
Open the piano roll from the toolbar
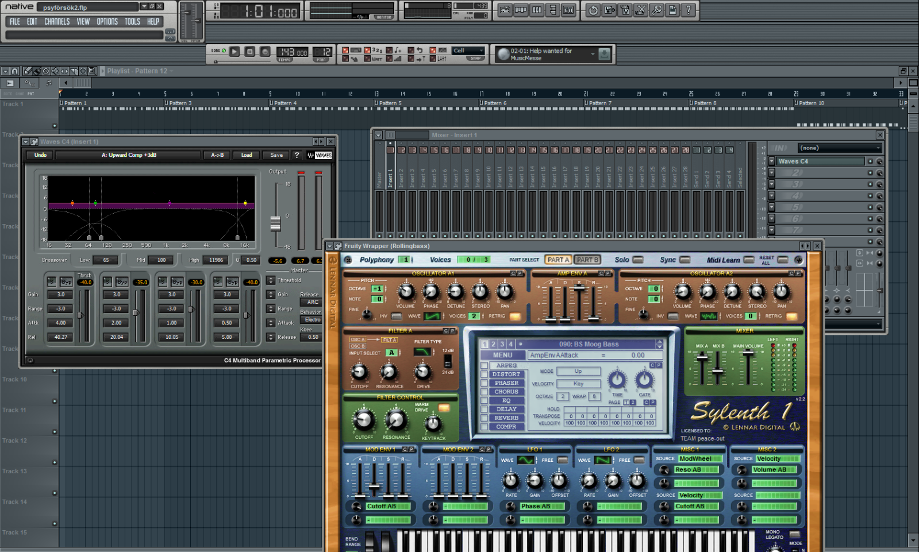pyautogui.click(x=537, y=10)
